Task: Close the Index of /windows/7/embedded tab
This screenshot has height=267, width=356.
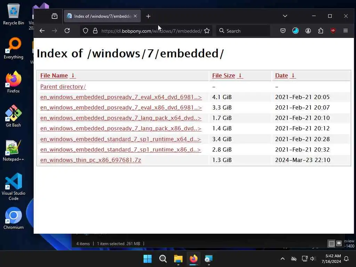Action: point(135,16)
